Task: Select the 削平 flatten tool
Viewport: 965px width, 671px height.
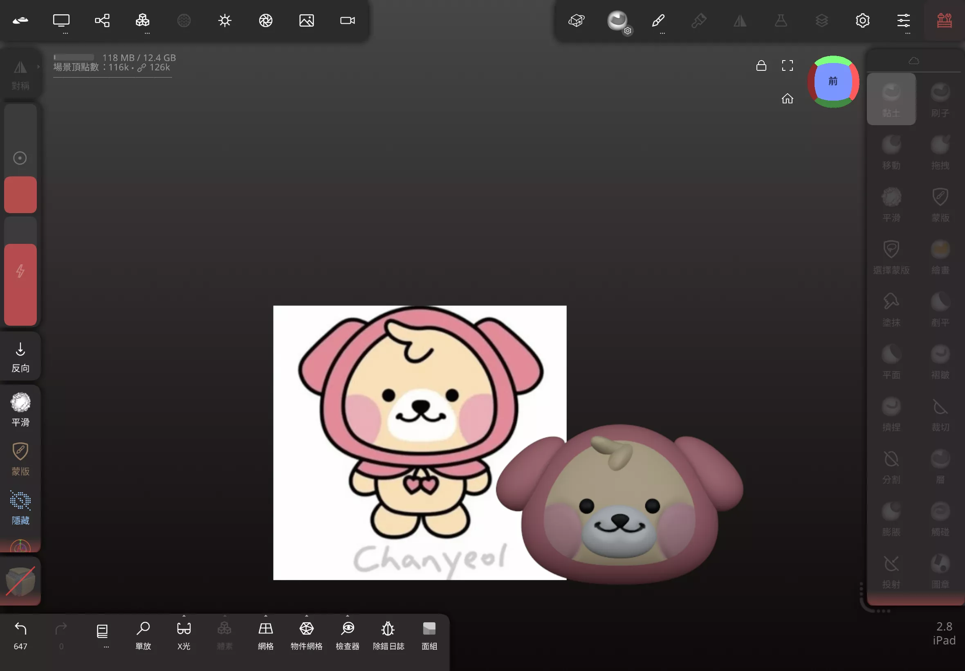Action: [x=940, y=309]
